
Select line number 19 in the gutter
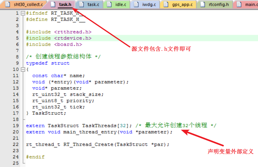pyautogui.click(x=16, y=126)
